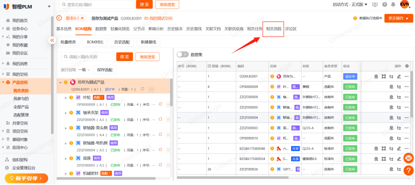Open the notification bell in the top bar
Image resolution: width=415 pixels, height=185 pixels.
tap(394, 4)
